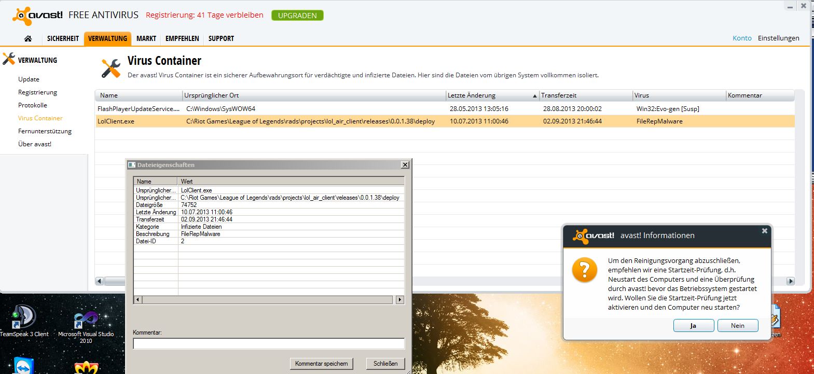Open the EMPFEHLEN tab
The image size is (814, 374).
(182, 38)
